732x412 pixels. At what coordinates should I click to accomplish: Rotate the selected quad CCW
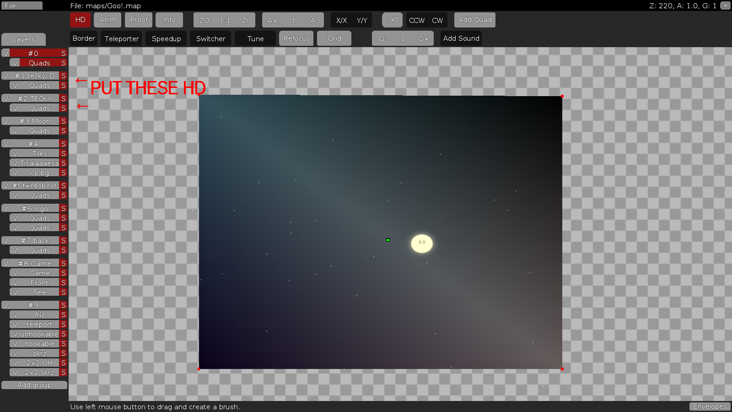[x=416, y=20]
